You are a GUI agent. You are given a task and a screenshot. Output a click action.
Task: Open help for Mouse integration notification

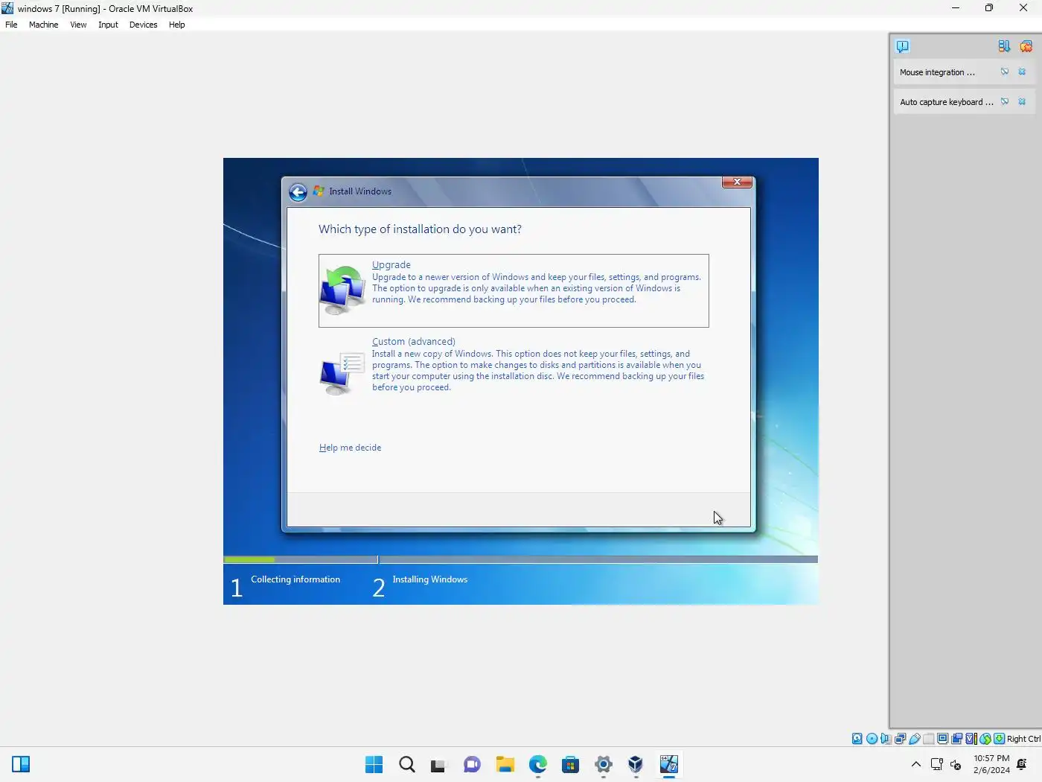point(1005,71)
